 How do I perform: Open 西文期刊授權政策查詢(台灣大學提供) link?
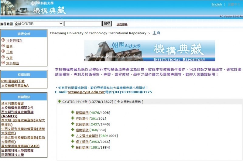coord(23,122)
